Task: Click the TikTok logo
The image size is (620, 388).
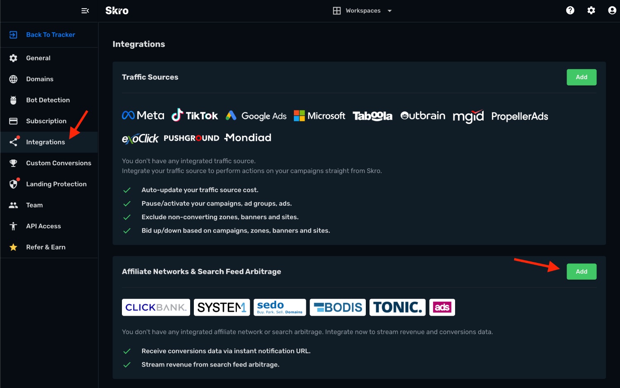Action: pos(195,115)
